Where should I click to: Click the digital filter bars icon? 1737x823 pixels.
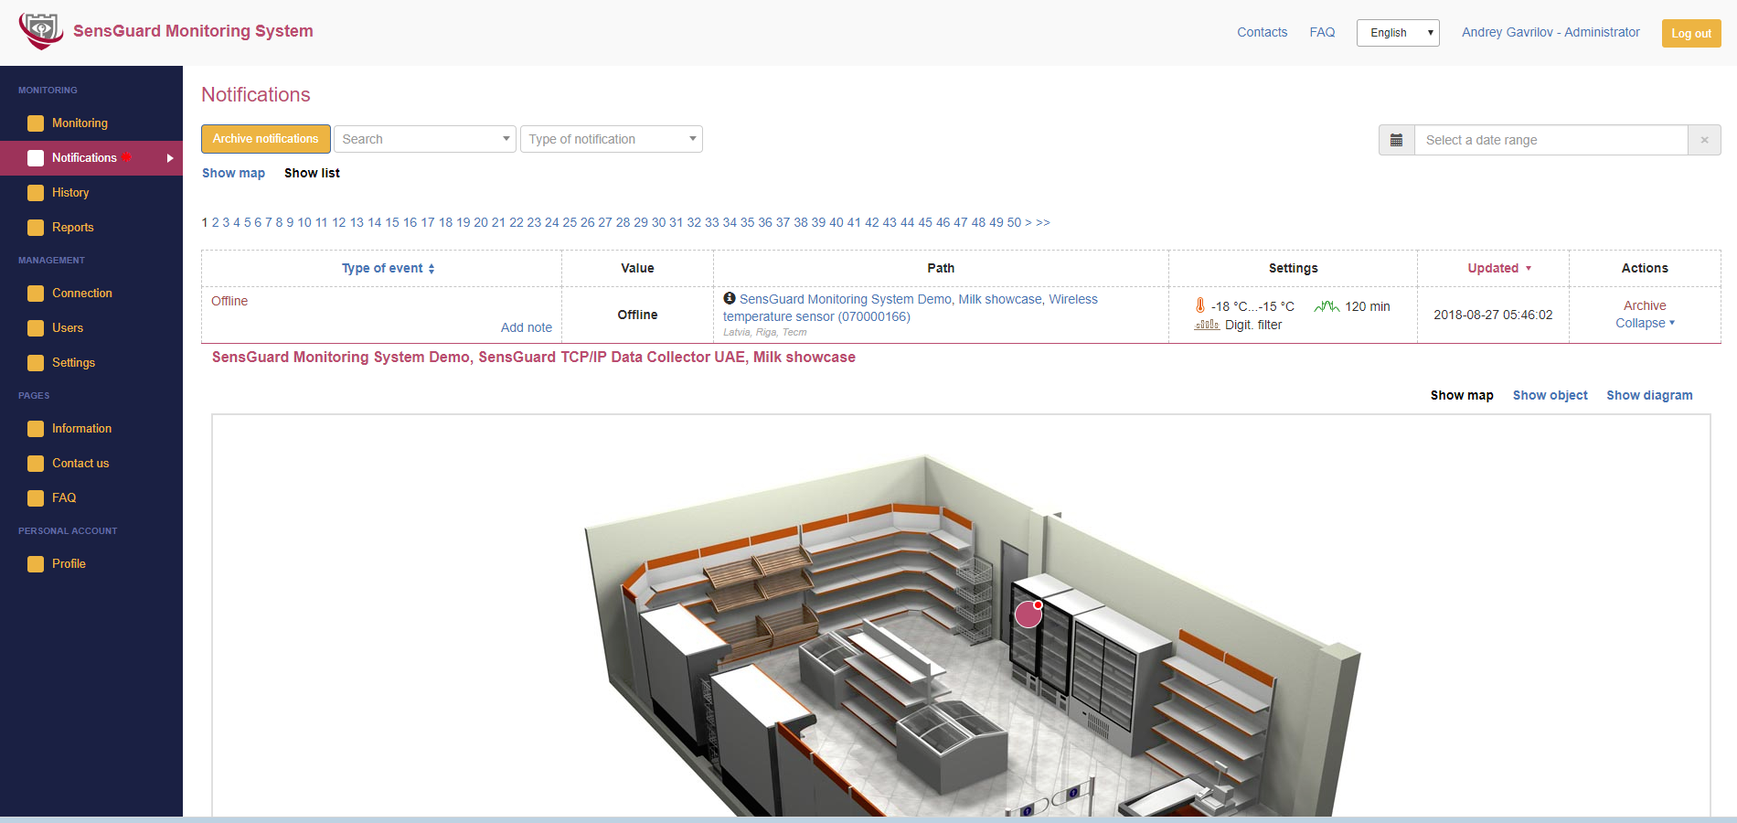1207,325
